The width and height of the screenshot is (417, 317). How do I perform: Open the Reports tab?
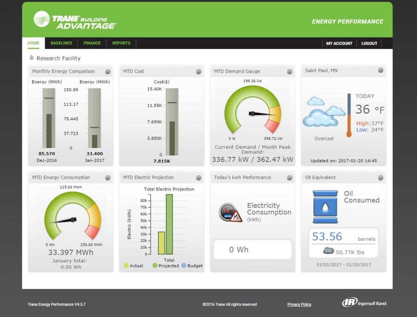pos(121,43)
